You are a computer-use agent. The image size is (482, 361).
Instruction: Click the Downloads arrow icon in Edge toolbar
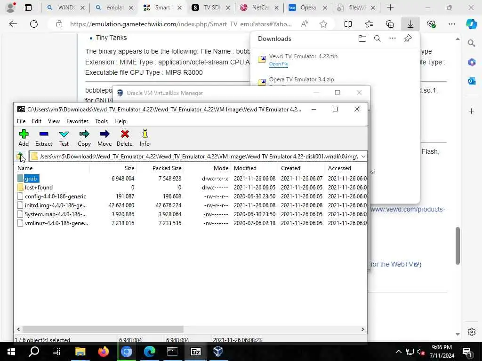coord(410,24)
